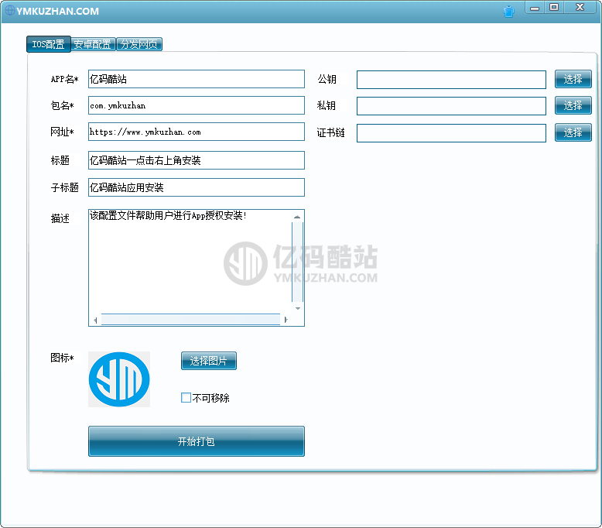Click the globe icon beside YMKUZHAN.COM title

click(x=9, y=10)
